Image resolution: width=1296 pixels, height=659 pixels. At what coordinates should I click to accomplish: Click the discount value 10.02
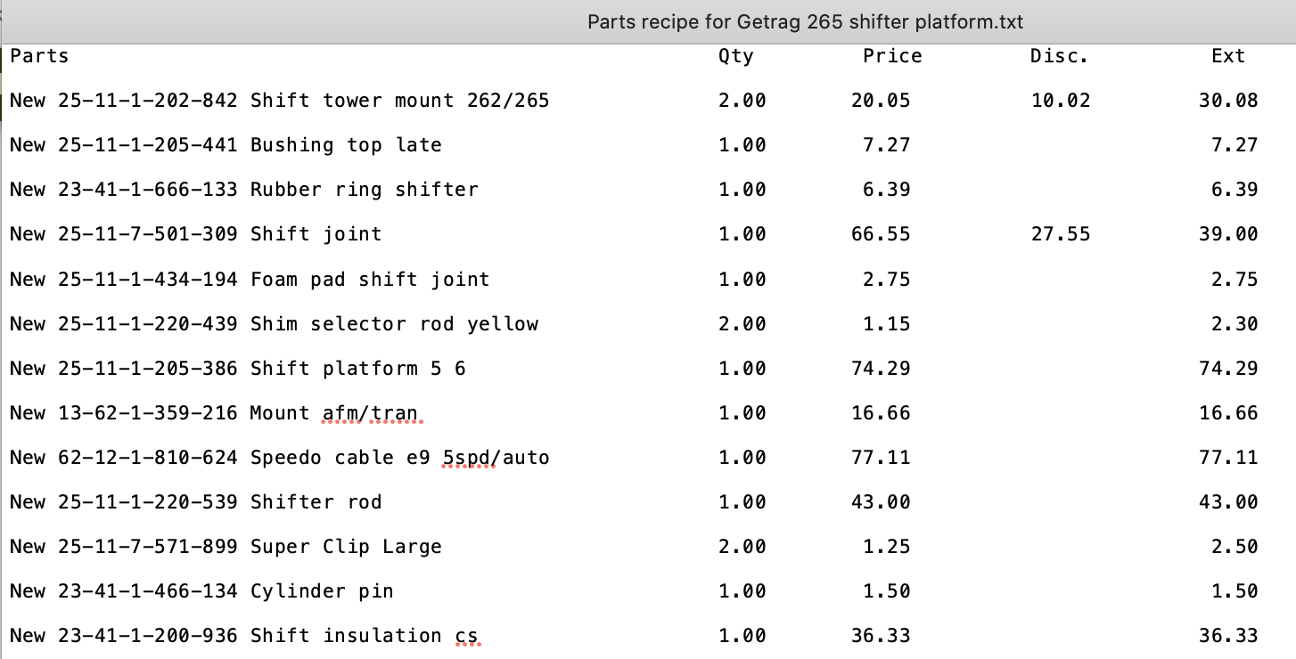(x=1060, y=101)
